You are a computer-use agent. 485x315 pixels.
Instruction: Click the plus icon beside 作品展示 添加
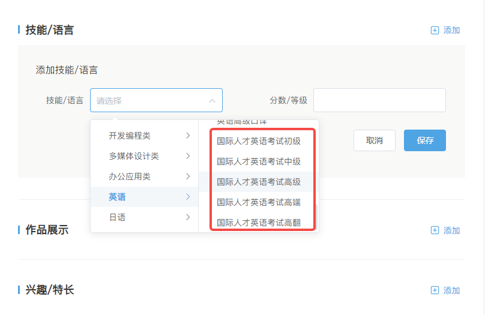[x=435, y=230]
